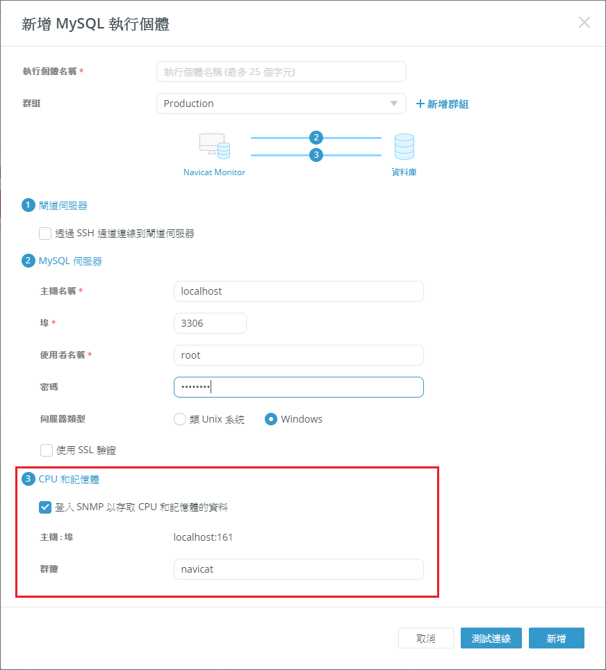Click the 執行個體名稱 input field
Screen dimensions: 606x670
pyautogui.click(x=281, y=72)
